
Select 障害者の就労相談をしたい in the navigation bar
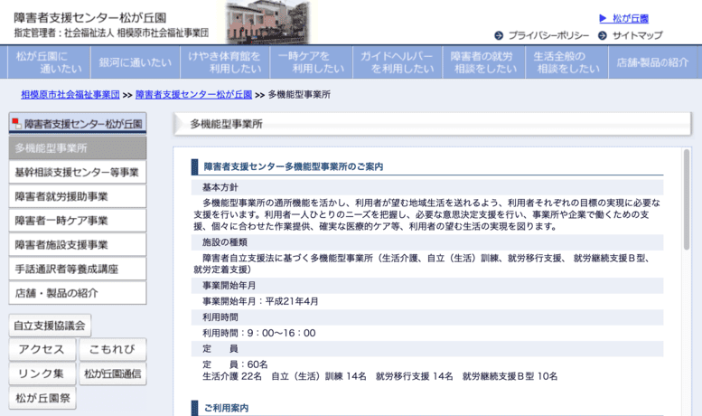click(484, 62)
